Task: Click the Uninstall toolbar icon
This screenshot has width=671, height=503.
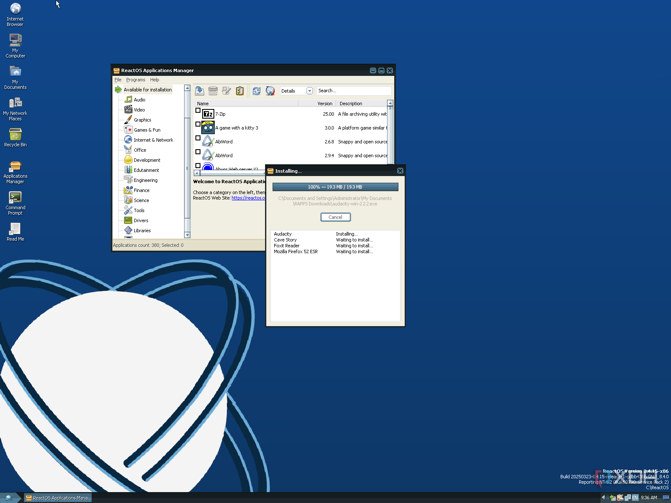Action: click(213, 91)
